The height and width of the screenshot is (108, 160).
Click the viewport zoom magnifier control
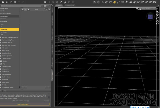158,18
